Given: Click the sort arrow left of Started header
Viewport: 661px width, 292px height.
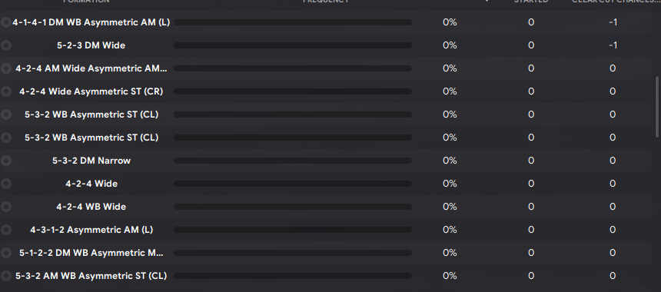Looking at the screenshot, I should tap(487, 2).
